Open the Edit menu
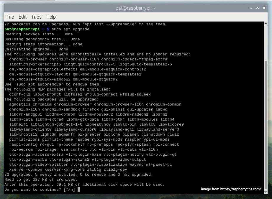 tap(22, 17)
